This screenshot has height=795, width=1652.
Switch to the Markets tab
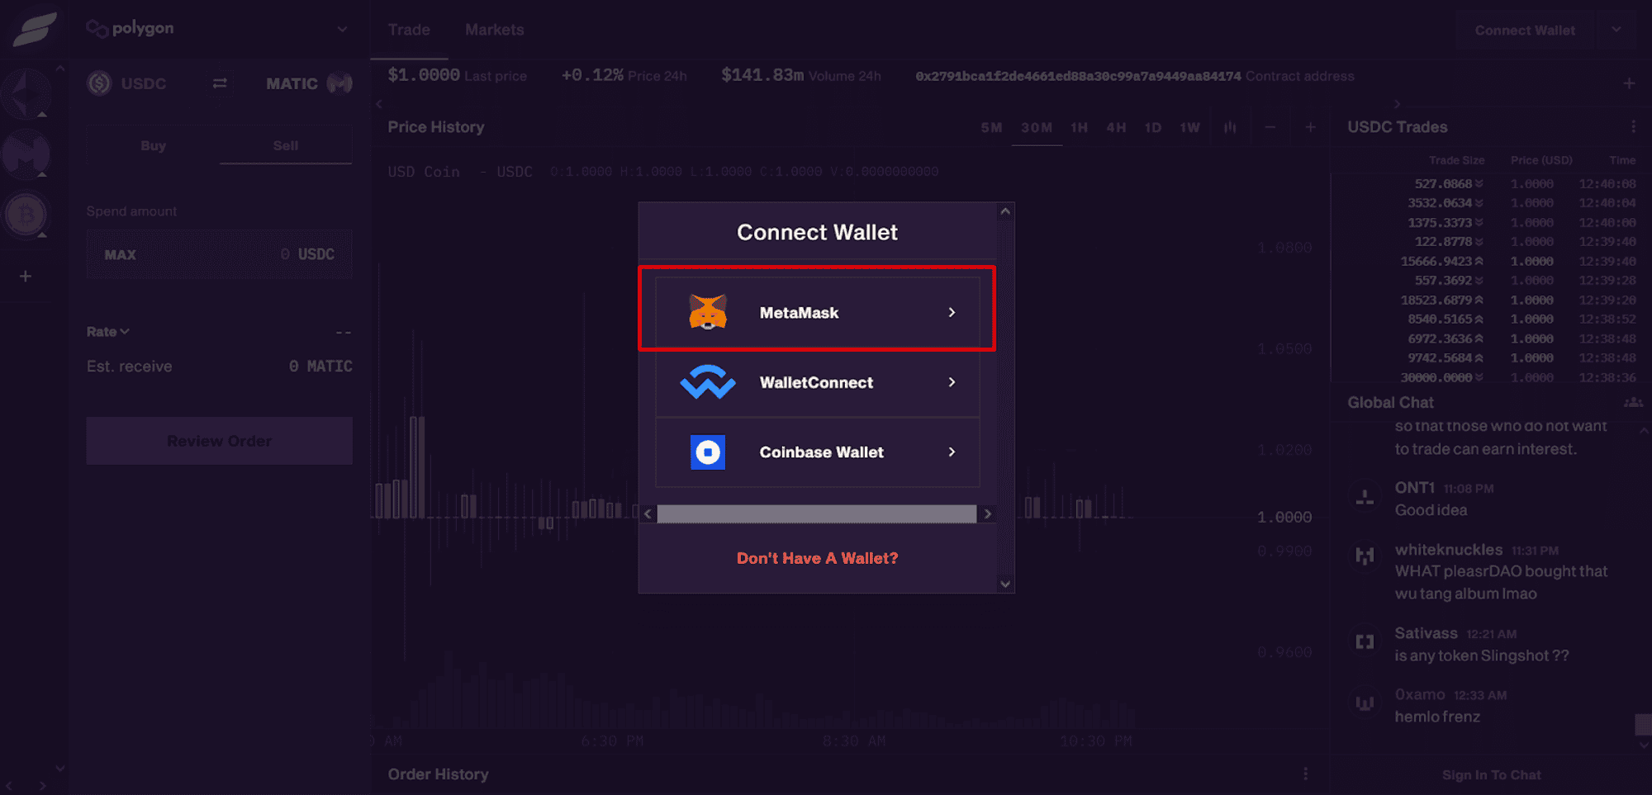click(494, 30)
